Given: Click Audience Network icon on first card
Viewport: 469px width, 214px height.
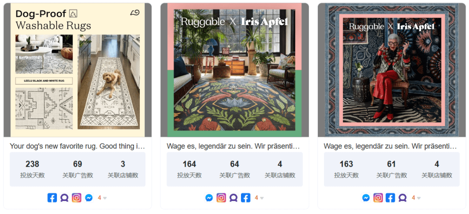Looking at the screenshot, I should click(64, 198).
